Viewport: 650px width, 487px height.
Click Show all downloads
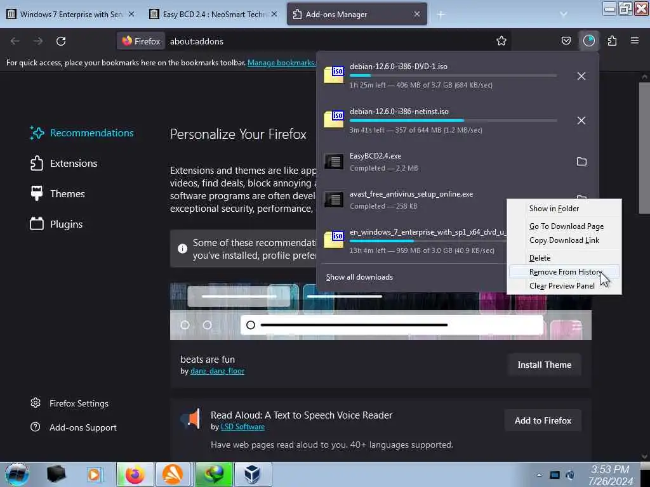click(x=359, y=277)
